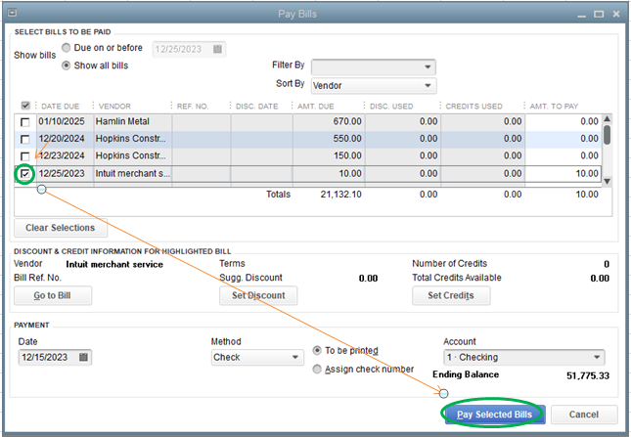Click the 12/20/2024 due date cell
This screenshot has height=437, width=631.
click(66, 139)
